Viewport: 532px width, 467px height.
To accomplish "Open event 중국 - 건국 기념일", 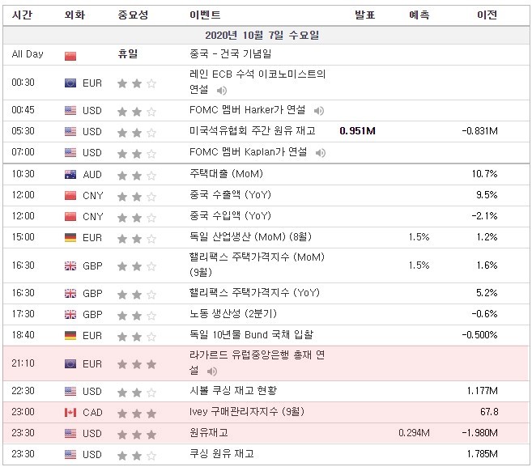I will point(231,53).
